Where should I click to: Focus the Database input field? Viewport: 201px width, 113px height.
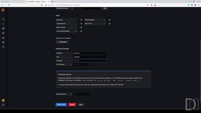[x=90, y=53]
